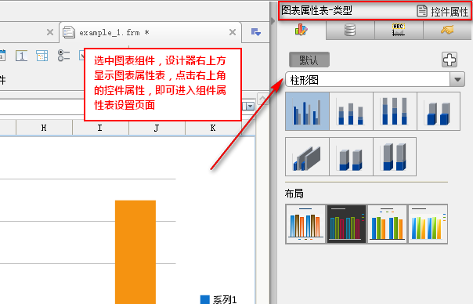Add a new chart with plus button
Screen dimensions: 473x304
point(450,60)
